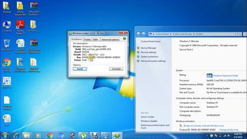Select the bottom Excel file on desktop
Image resolution: width=247 pixels, height=139 pixels.
pyautogui.click(x=7, y=120)
